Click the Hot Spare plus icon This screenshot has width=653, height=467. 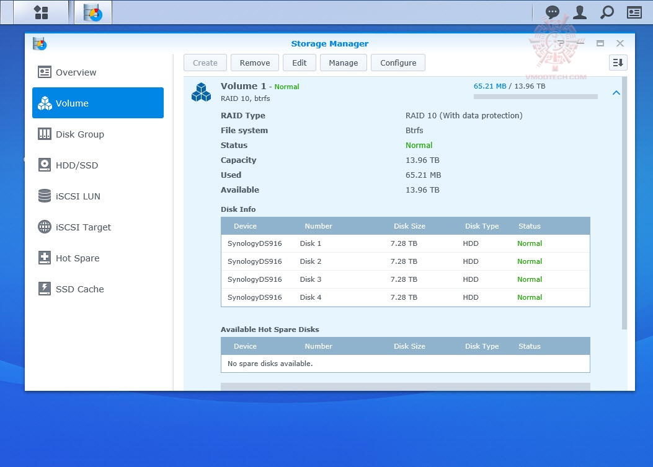click(x=45, y=258)
